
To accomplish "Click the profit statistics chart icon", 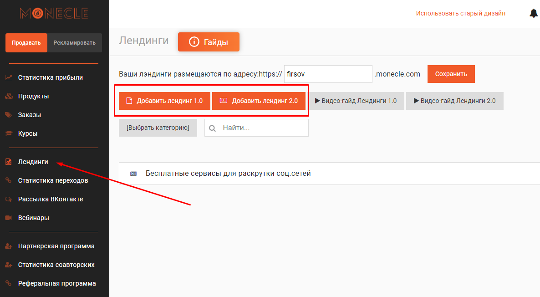I will click(8, 77).
